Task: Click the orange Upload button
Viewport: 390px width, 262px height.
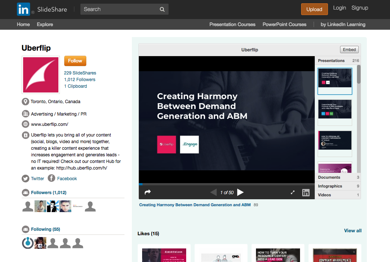Action: click(x=314, y=9)
